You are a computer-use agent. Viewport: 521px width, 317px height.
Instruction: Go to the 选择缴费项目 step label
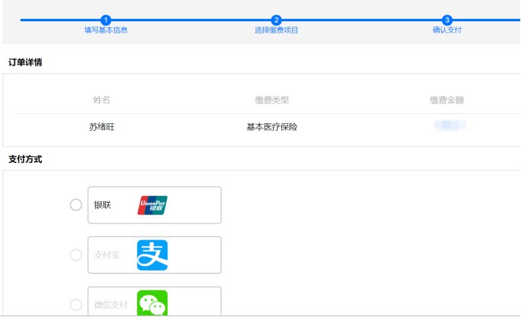pyautogui.click(x=276, y=30)
